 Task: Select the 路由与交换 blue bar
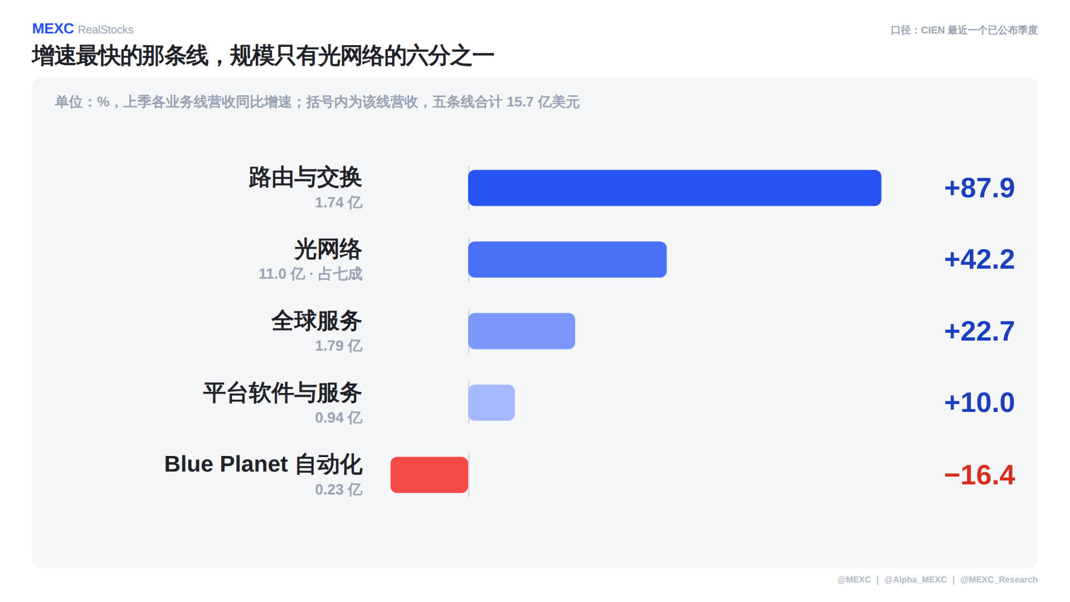click(674, 188)
